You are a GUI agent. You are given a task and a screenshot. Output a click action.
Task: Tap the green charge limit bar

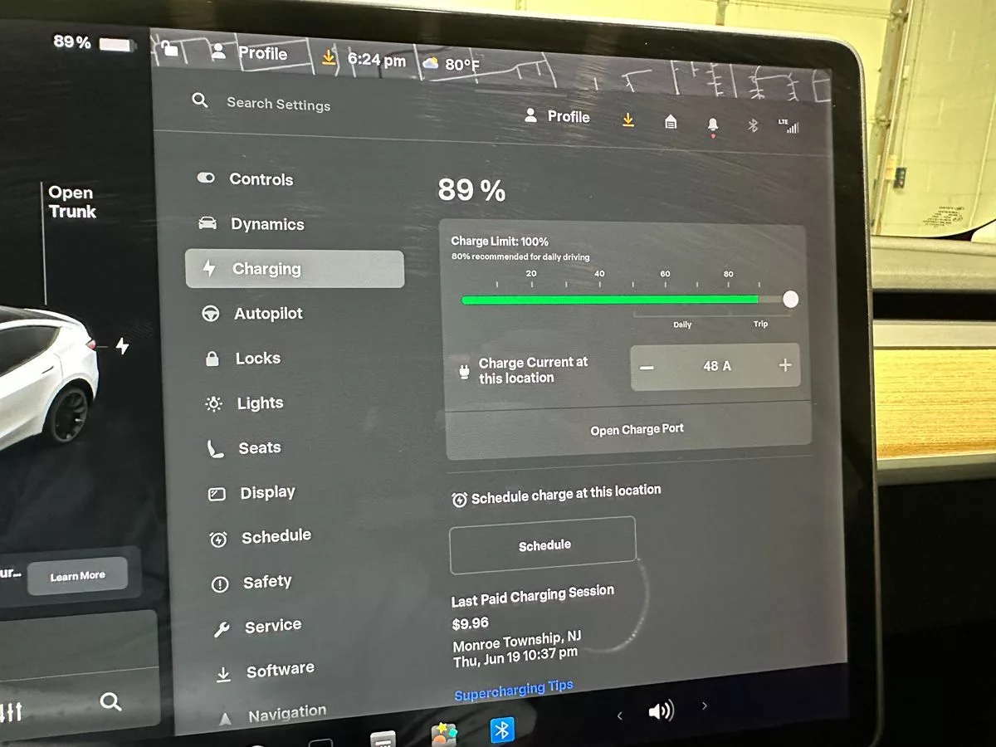[x=609, y=300]
